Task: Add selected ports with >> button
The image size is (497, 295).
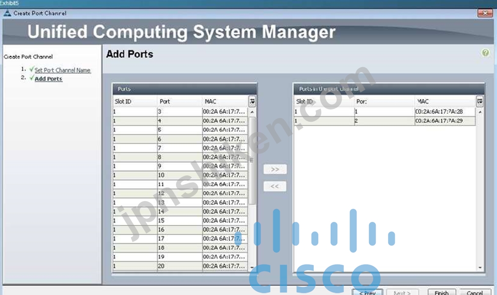Action: [275, 169]
